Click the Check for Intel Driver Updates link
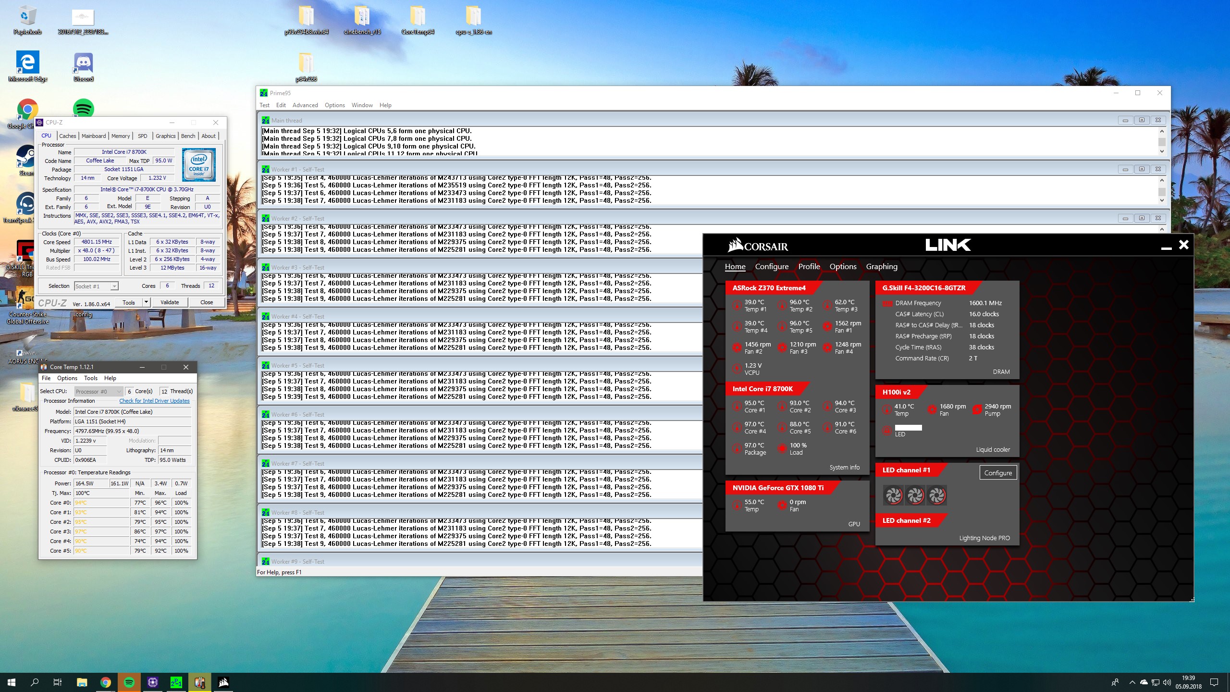This screenshot has width=1230, height=692. [154, 401]
